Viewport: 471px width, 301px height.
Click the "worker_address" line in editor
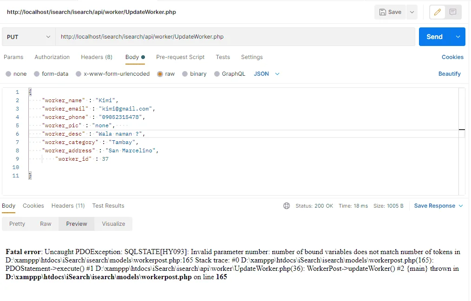pyautogui.click(x=100, y=151)
